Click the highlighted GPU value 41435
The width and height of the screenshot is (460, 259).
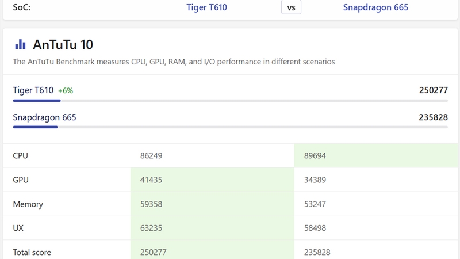[151, 180]
